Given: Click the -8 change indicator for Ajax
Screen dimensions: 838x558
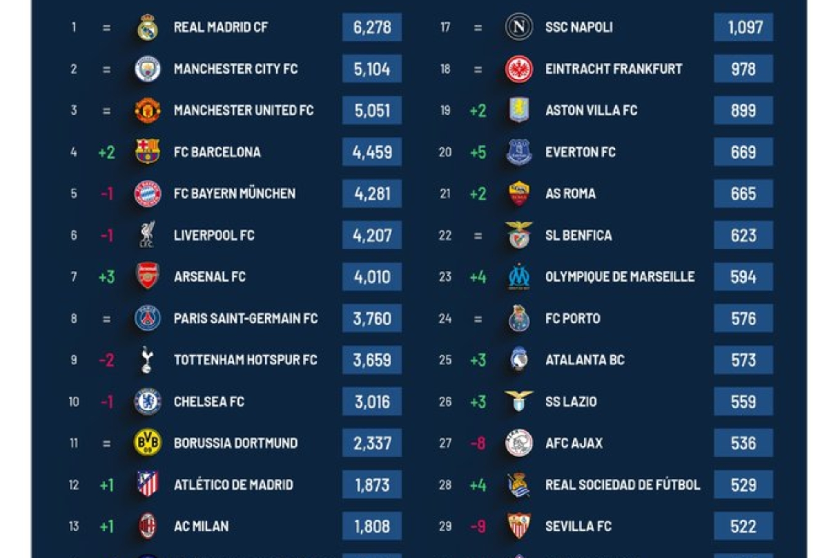Looking at the screenshot, I should coord(478,443).
